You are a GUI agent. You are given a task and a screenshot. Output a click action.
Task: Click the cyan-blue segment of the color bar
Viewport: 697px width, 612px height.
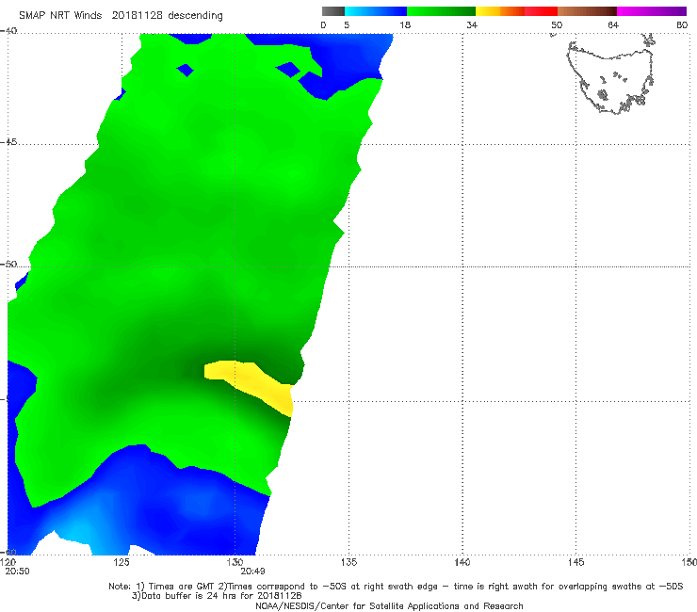pos(376,11)
